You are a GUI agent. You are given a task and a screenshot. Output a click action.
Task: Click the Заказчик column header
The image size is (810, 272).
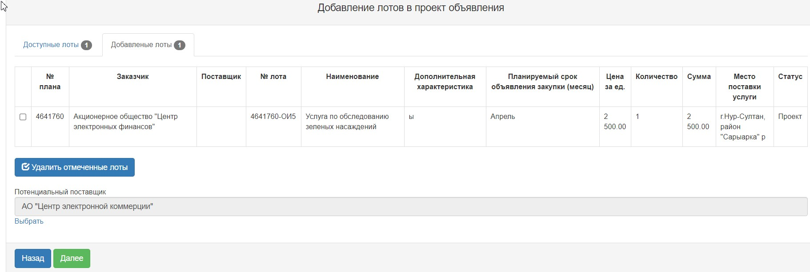pos(132,76)
